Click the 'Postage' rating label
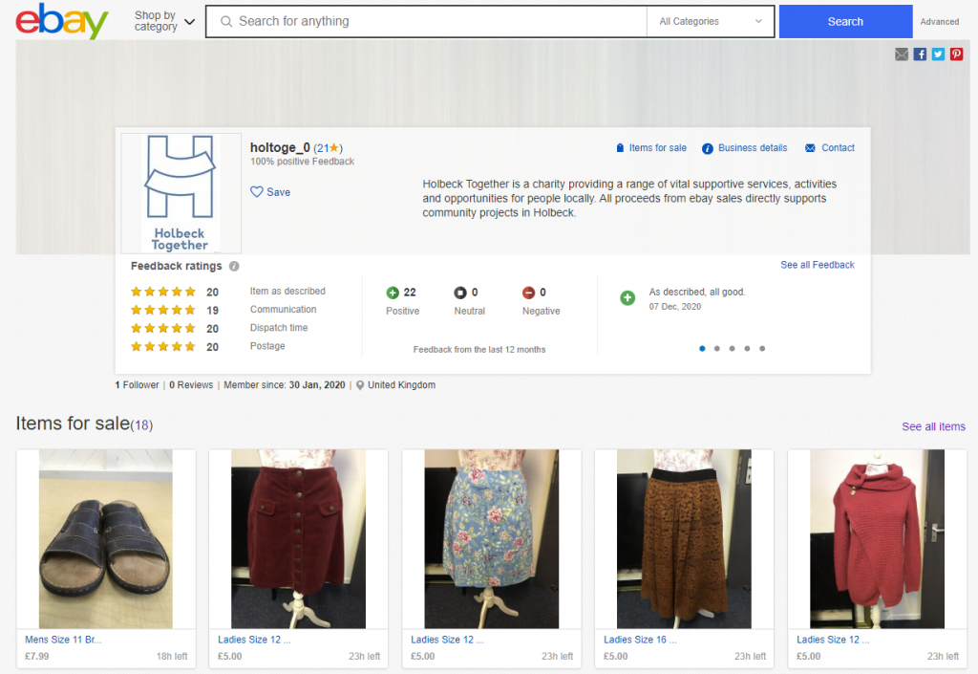This screenshot has width=978, height=674. click(267, 346)
